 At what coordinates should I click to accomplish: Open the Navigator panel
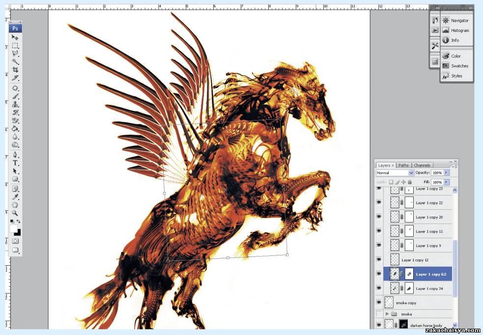[456, 20]
